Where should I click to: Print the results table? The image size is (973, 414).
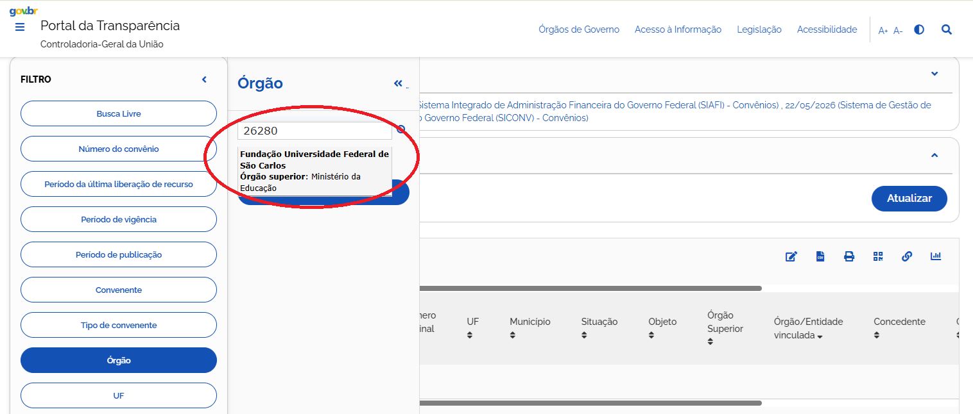coord(849,256)
